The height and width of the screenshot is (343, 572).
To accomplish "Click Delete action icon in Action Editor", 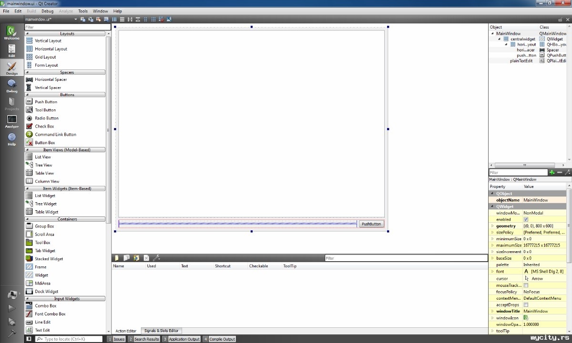I will click(x=146, y=258).
